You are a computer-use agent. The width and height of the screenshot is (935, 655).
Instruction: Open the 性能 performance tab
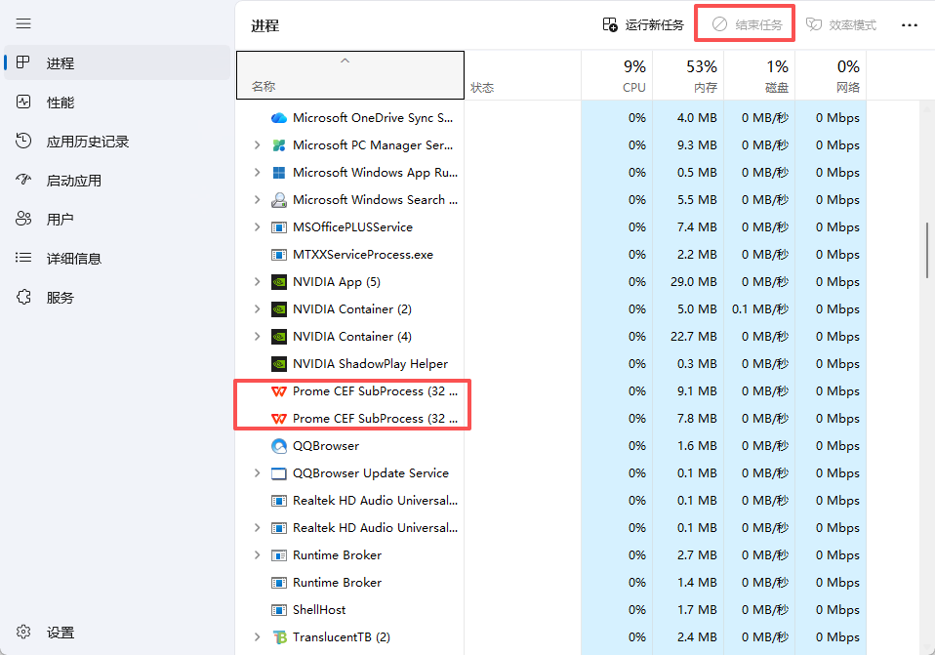[x=117, y=102]
